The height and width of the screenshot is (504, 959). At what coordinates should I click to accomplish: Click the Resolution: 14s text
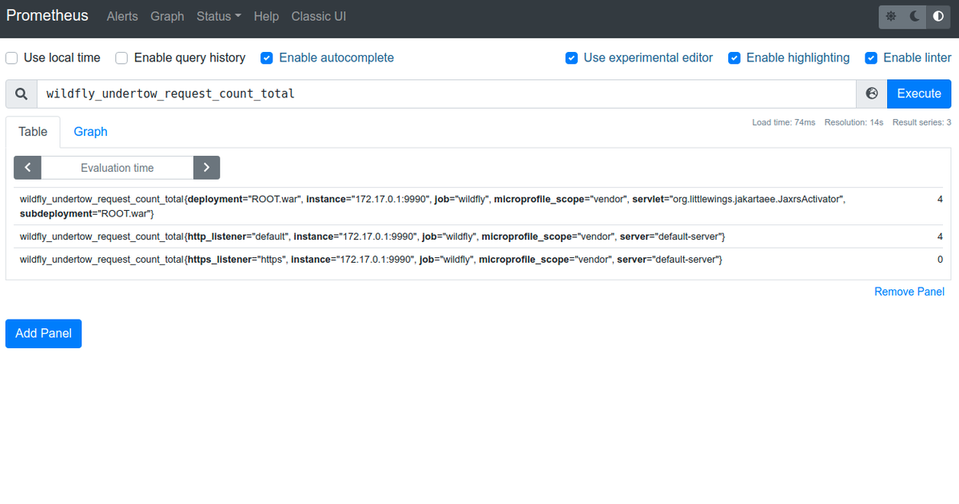854,122
